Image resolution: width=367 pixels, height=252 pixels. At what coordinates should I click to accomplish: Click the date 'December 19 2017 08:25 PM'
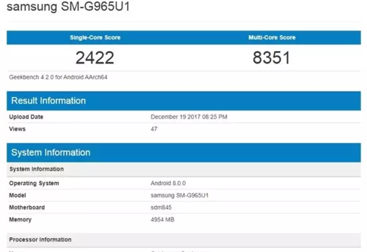point(189,117)
